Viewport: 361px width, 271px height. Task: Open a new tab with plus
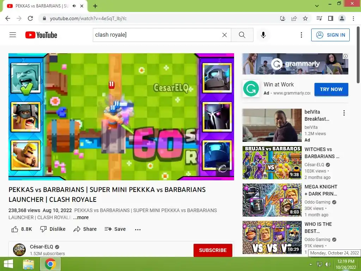(x=95, y=6)
